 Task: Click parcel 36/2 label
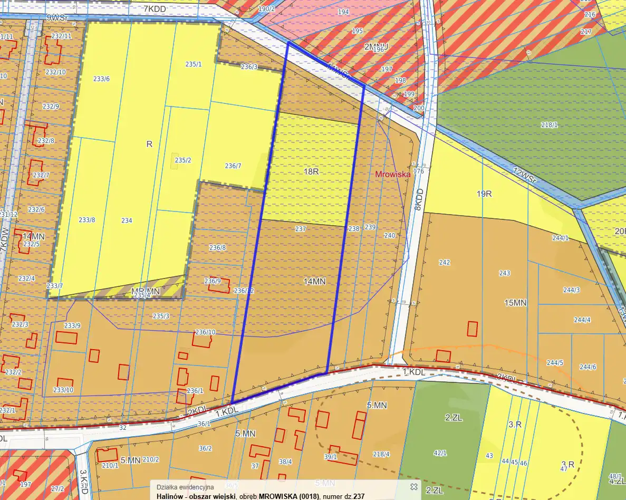(205, 448)
